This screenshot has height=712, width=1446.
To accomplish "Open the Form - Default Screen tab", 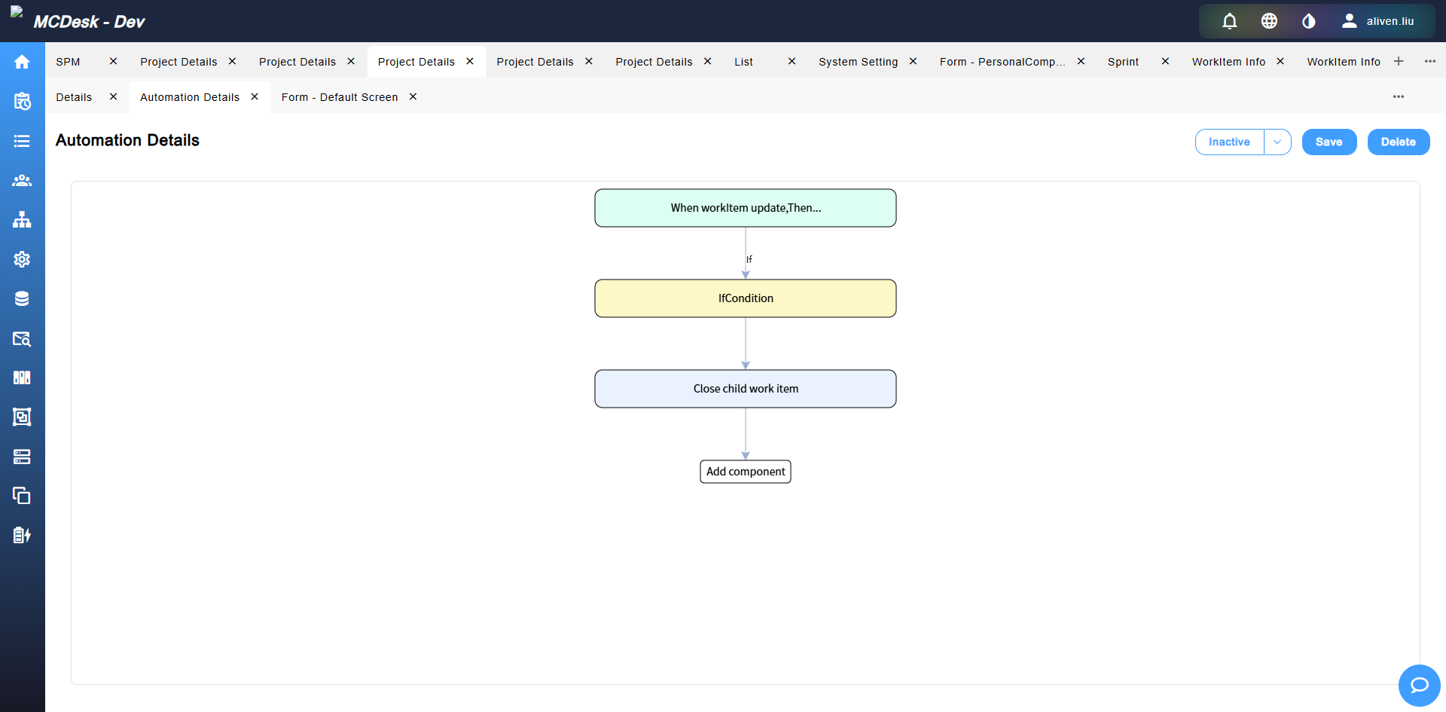I will [340, 96].
